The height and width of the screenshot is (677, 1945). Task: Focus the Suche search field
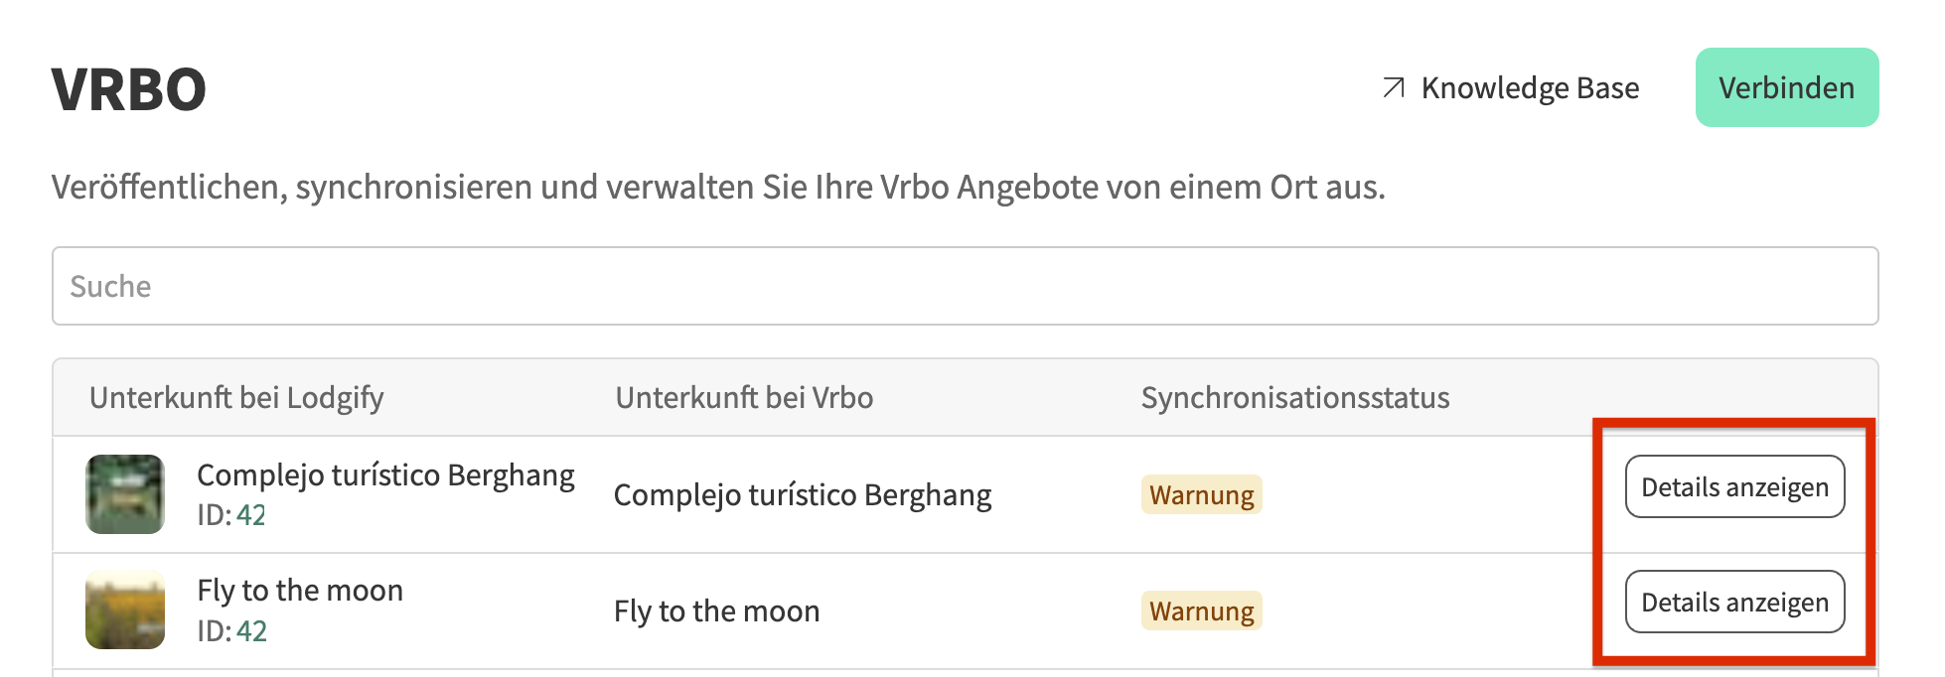click(x=964, y=286)
